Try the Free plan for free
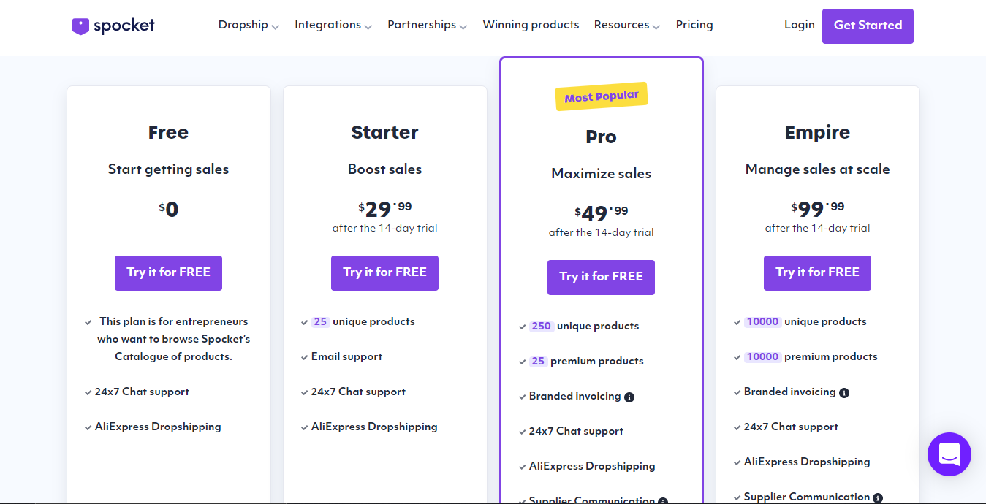Viewport: 986px width, 504px height. point(168,272)
